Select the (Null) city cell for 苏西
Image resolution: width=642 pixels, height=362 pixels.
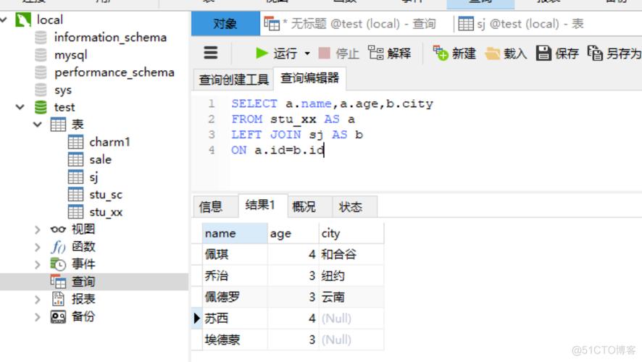click(351, 319)
